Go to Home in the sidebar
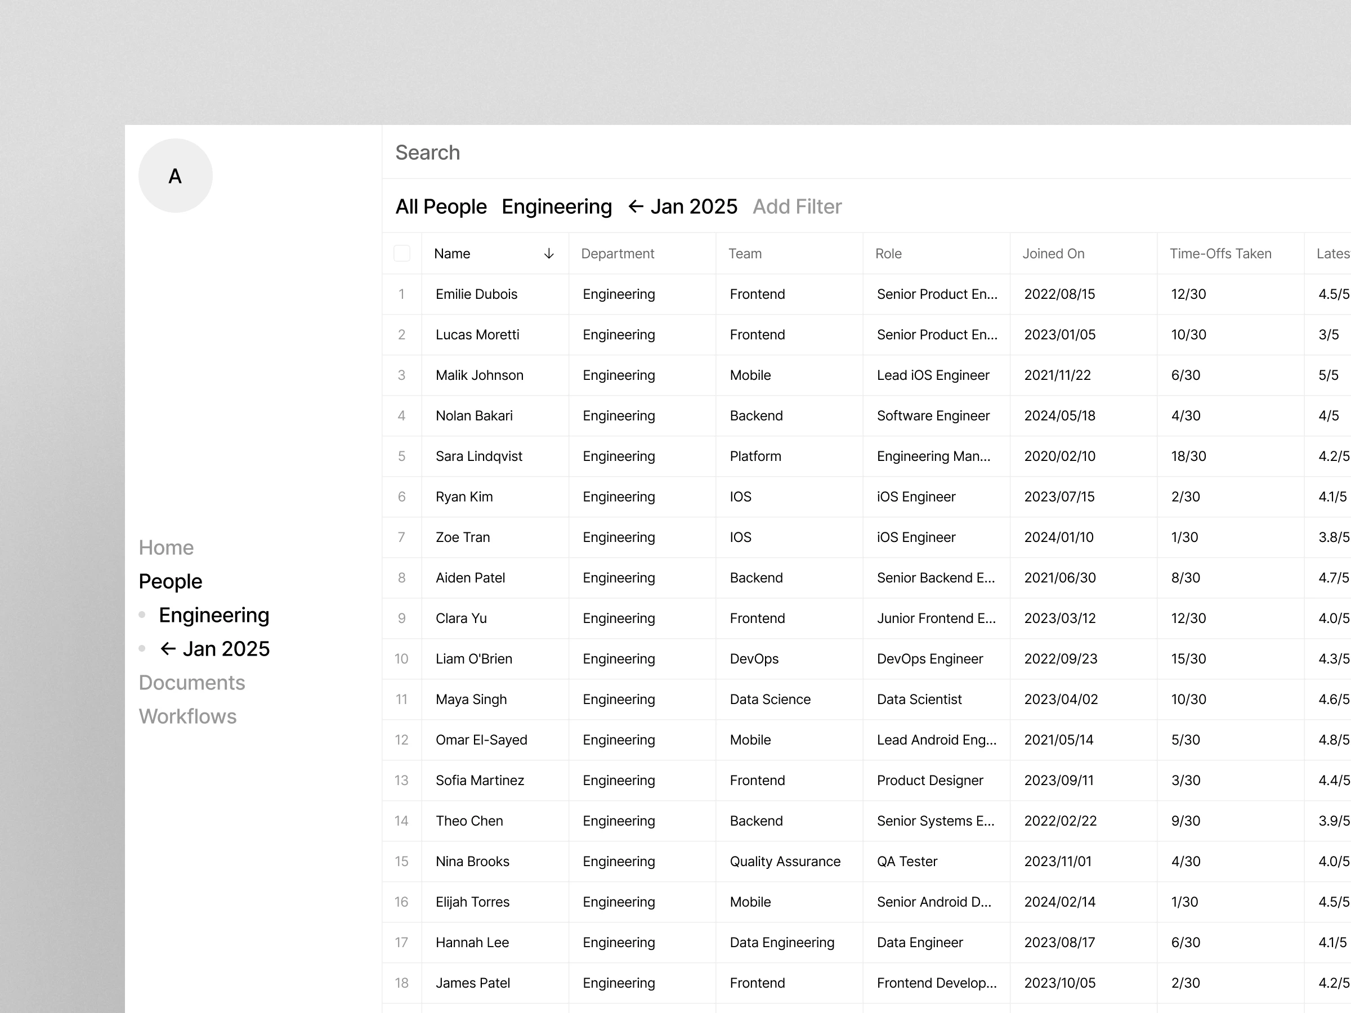Viewport: 1351px width, 1013px height. click(166, 547)
